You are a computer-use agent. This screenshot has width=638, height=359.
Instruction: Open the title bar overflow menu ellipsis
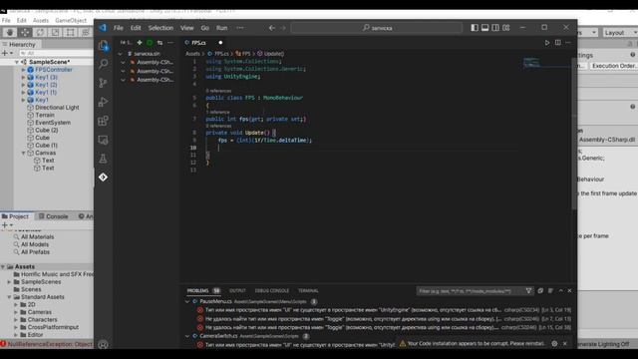240,28
